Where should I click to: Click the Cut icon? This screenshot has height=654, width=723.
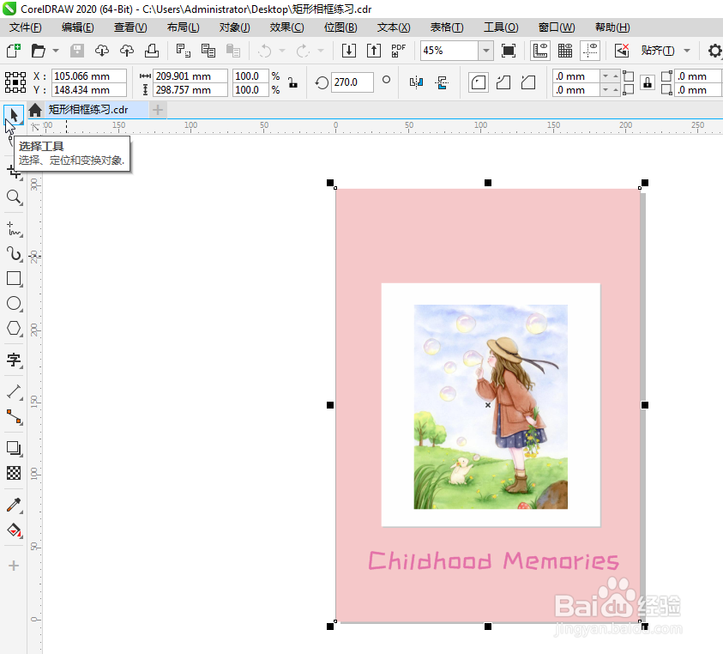183,51
